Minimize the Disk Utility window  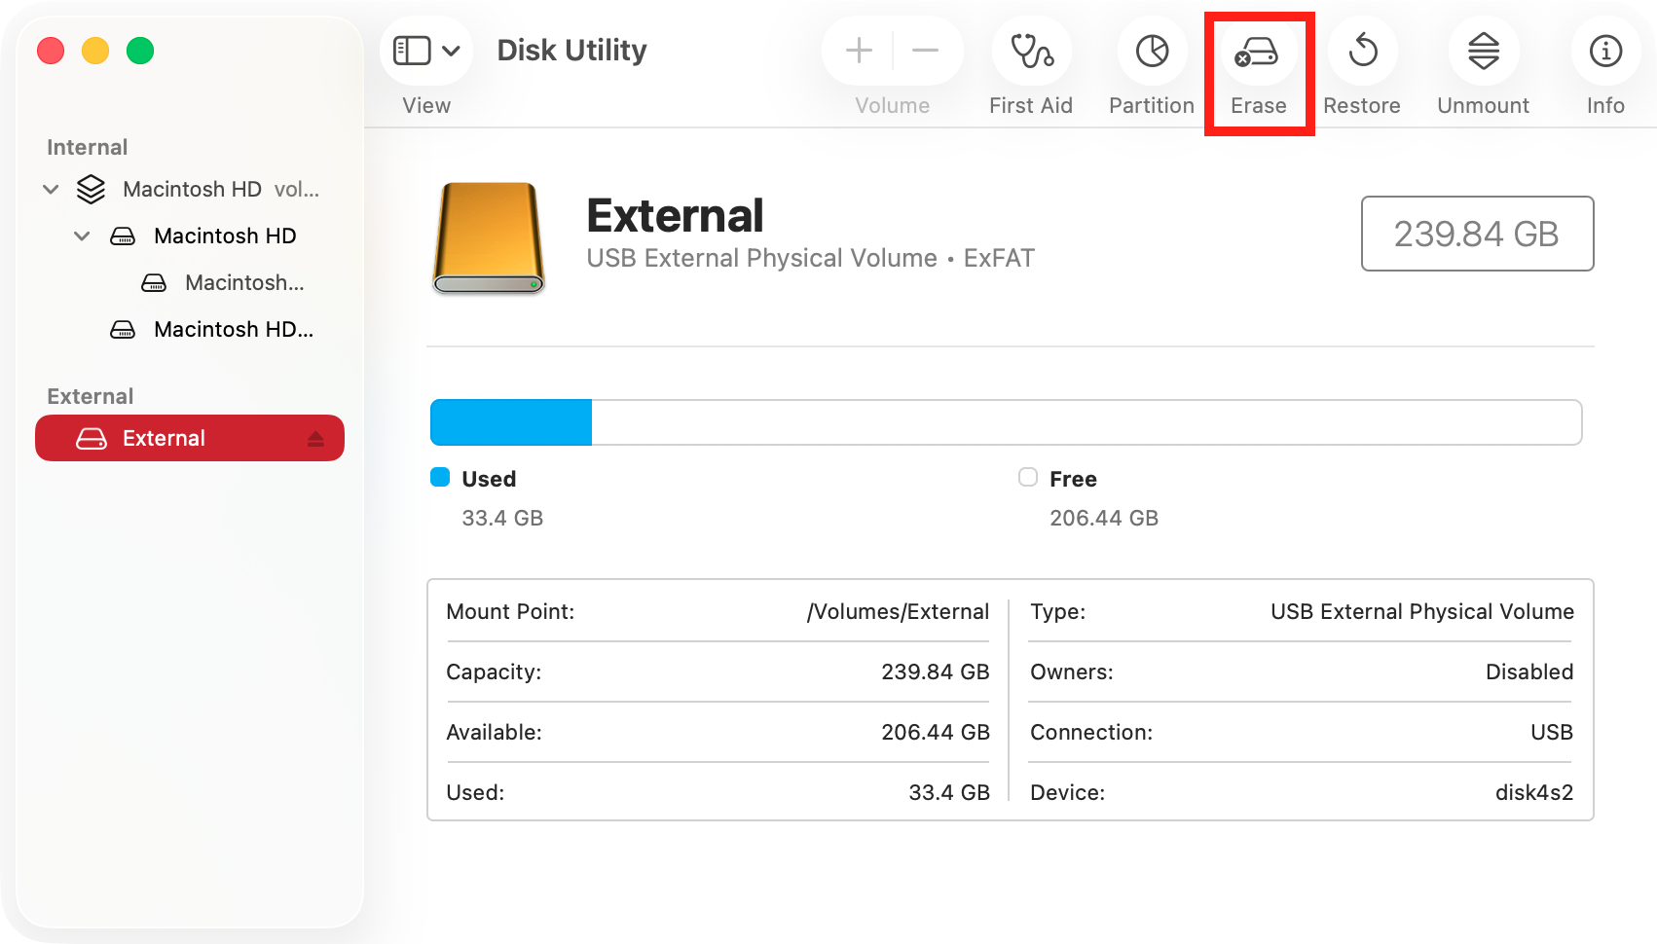[94, 51]
